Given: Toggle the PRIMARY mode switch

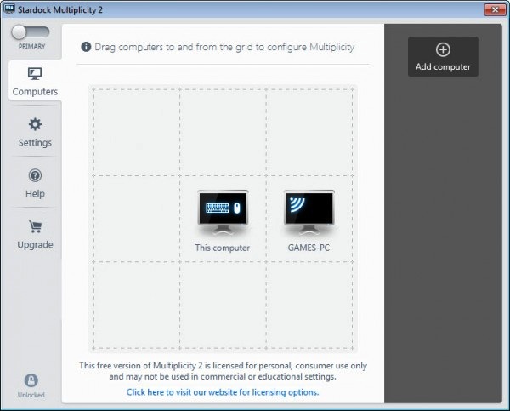Looking at the screenshot, I should click(31, 32).
